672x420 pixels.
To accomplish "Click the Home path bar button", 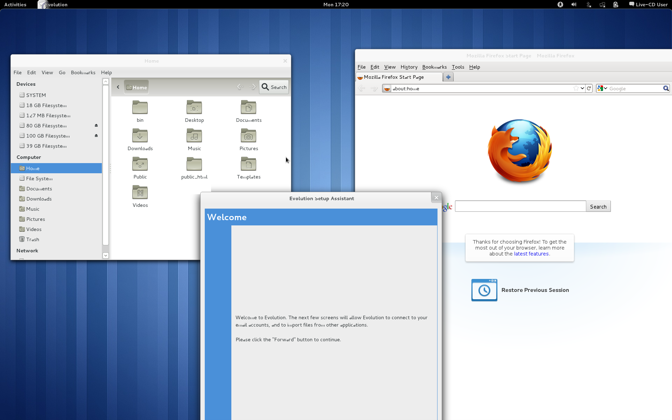I will pyautogui.click(x=136, y=87).
